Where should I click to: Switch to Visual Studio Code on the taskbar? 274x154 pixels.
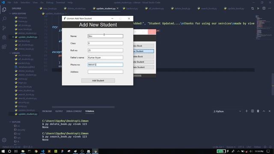click(x=43, y=151)
